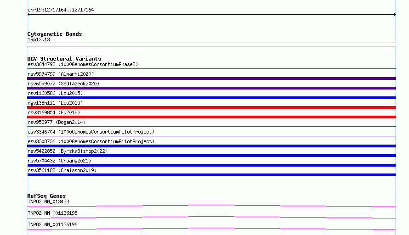409x235 pixels.
Task: Click the blue bar of nsv3561188
Action: coord(211,175)
